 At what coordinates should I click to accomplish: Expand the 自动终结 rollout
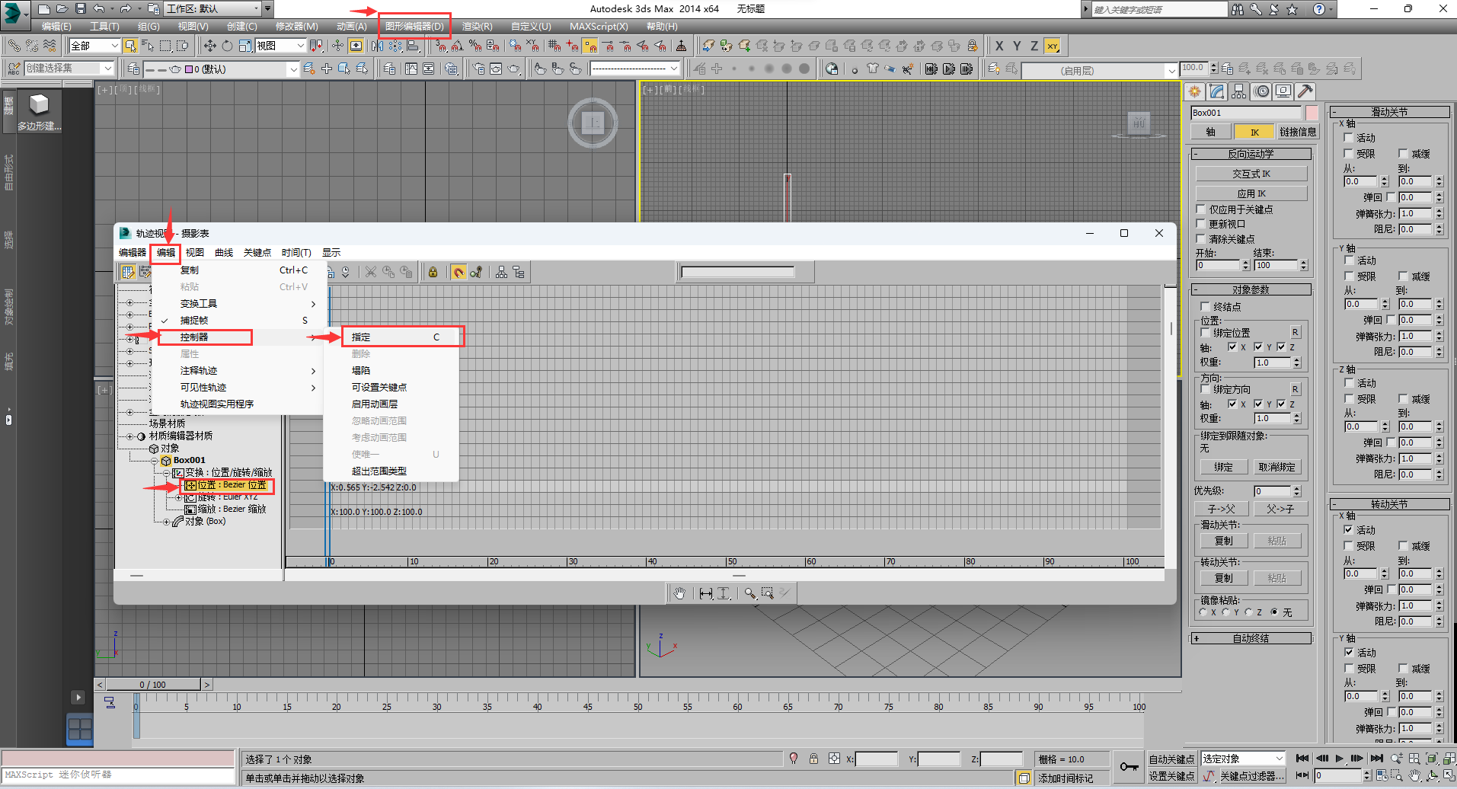pyautogui.click(x=1251, y=638)
